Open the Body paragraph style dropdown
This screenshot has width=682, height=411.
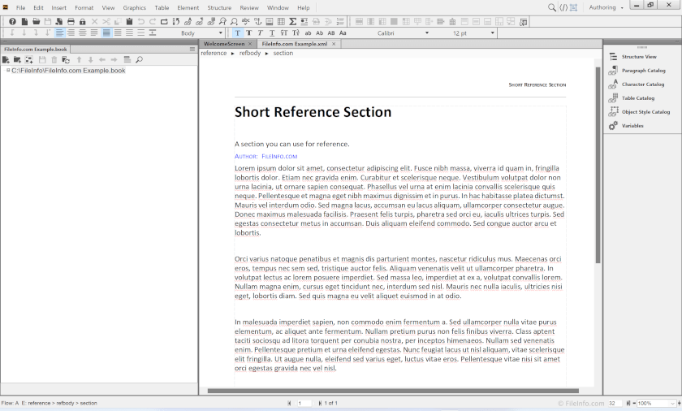pyautogui.click(x=220, y=33)
